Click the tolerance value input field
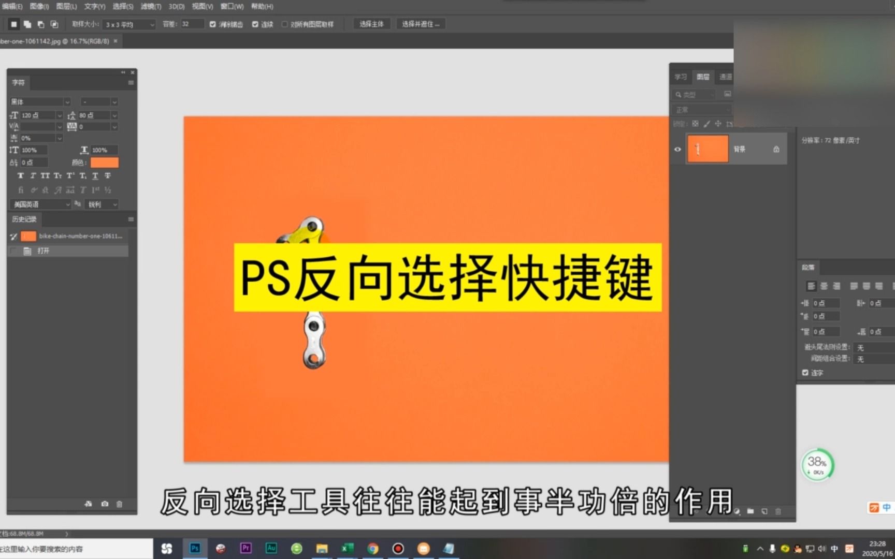Screen dimensions: 895x559 pos(191,24)
